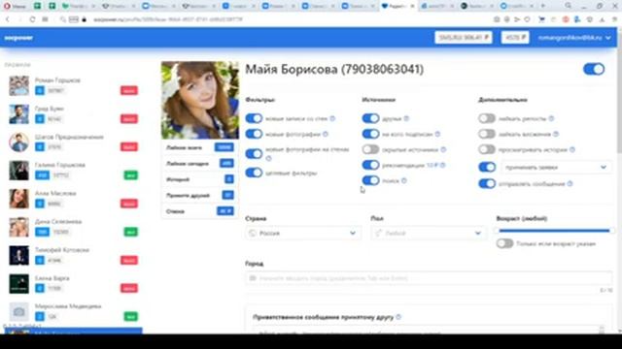Click blue value badge in accepted friends row
This screenshot has width=622, height=349.
point(227,195)
